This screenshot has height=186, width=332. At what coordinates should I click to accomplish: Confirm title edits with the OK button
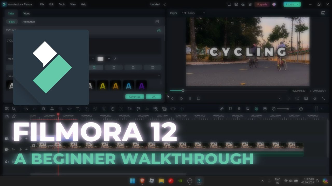(154, 97)
